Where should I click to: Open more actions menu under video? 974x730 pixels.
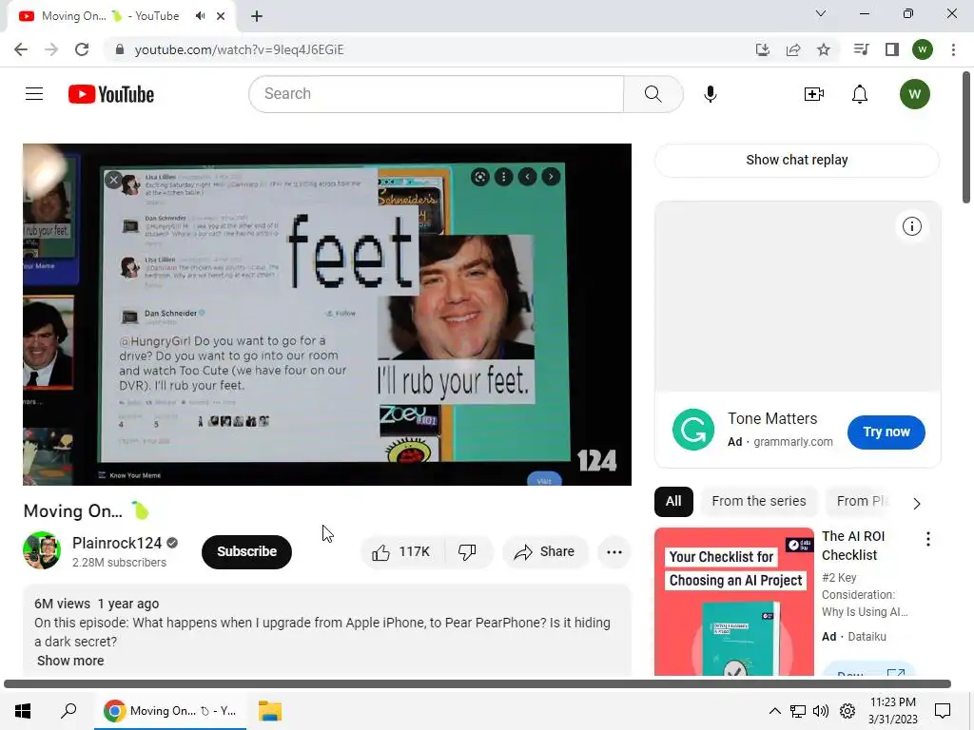614,552
